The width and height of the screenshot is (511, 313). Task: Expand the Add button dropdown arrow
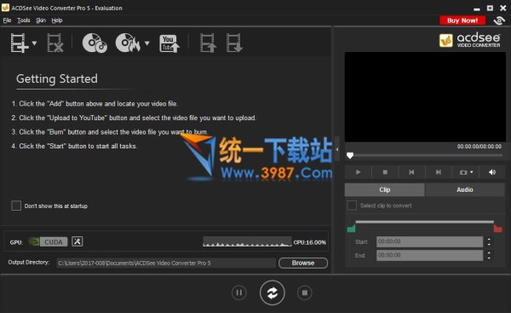pos(34,43)
